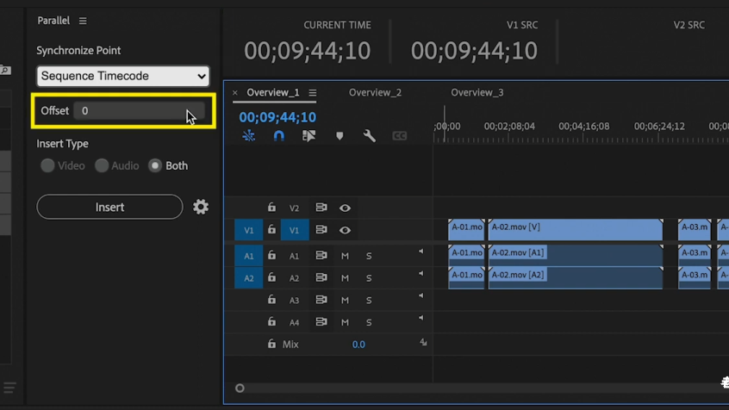Toggle lock on the V2 track

click(x=271, y=208)
